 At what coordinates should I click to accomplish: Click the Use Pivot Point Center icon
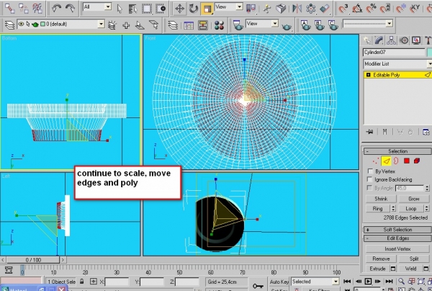tap(251, 9)
